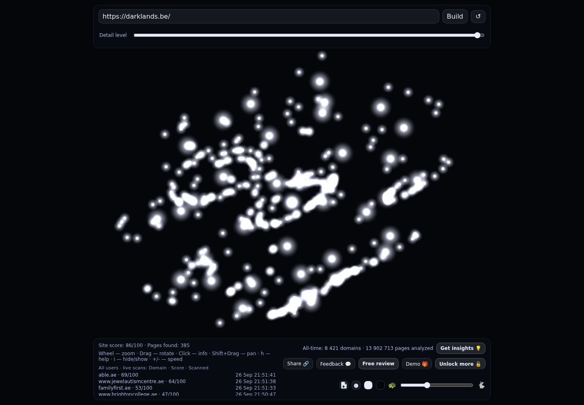Click the Get insights button

461,348
